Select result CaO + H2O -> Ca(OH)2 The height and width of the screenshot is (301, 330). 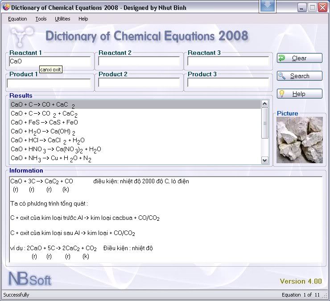[135, 132]
